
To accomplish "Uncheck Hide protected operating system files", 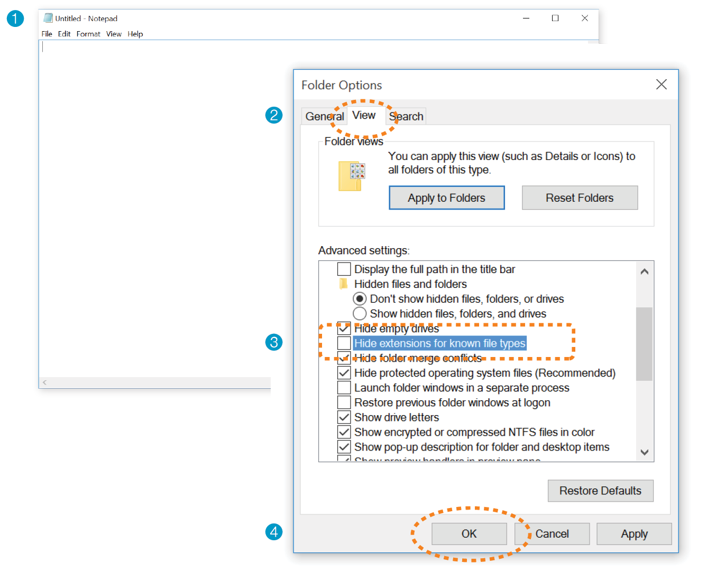I will pos(344,373).
